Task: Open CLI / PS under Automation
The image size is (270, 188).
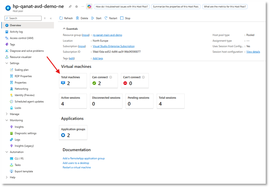Action: (19, 158)
